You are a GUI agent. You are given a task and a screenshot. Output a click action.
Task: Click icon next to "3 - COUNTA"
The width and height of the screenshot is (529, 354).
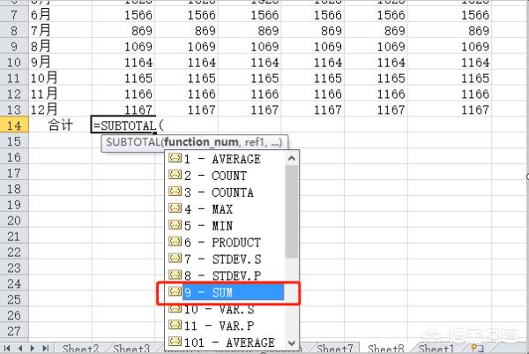(175, 192)
